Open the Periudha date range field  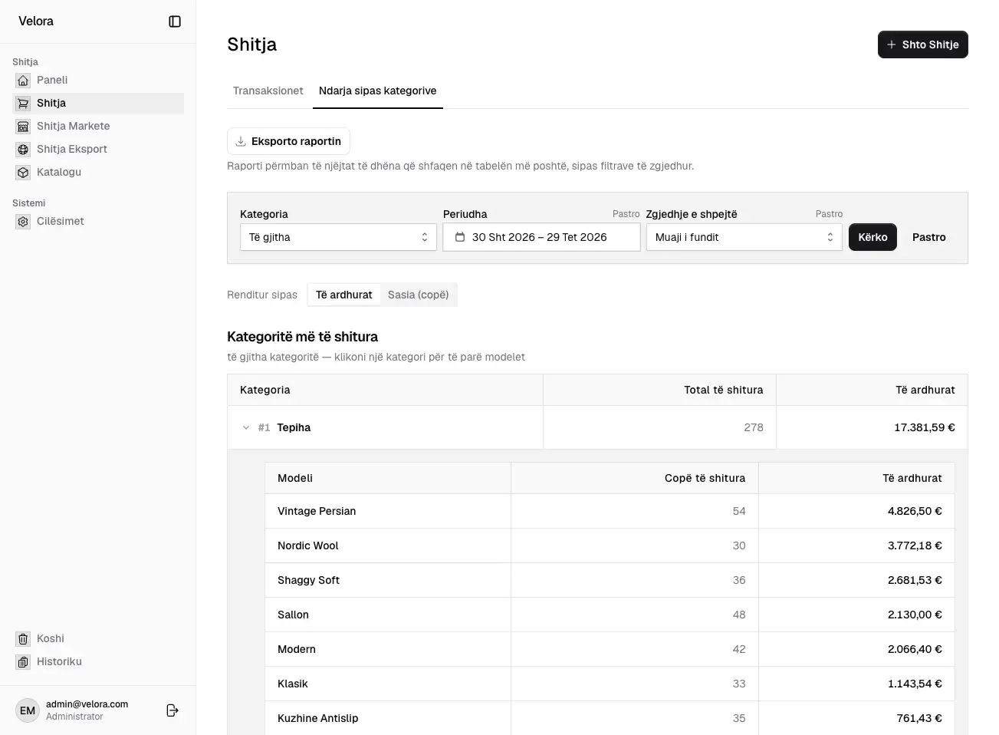(x=541, y=237)
